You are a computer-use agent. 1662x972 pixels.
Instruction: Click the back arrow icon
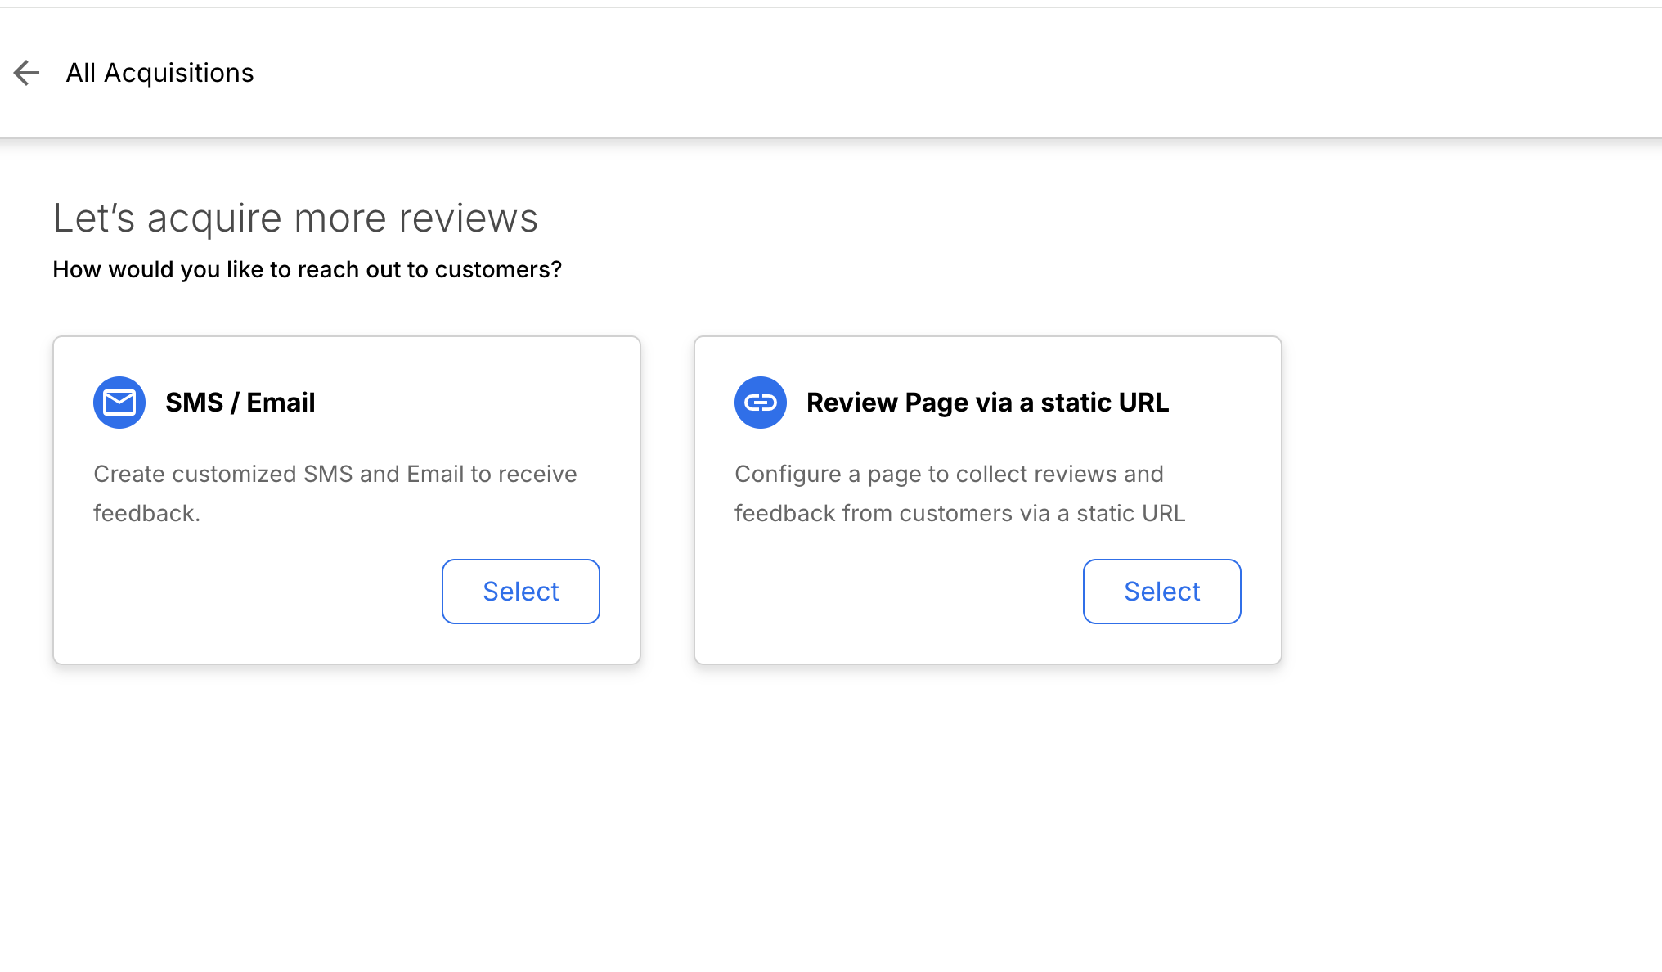coord(26,73)
